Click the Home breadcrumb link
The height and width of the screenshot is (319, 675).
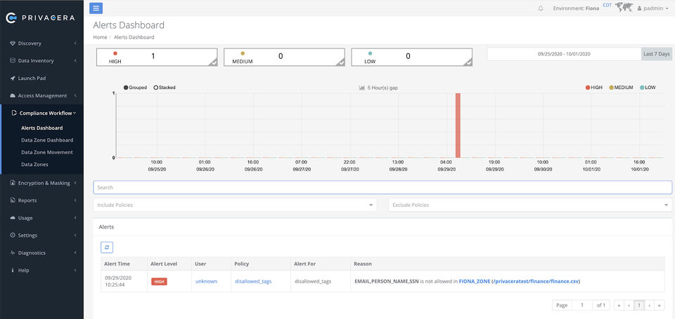pos(100,37)
